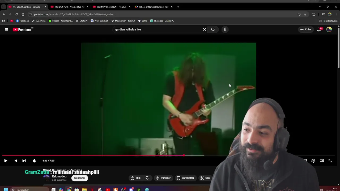Image resolution: width=340 pixels, height=191 pixels.
Task: Open File Explorer from taskbar
Action: coord(84,189)
